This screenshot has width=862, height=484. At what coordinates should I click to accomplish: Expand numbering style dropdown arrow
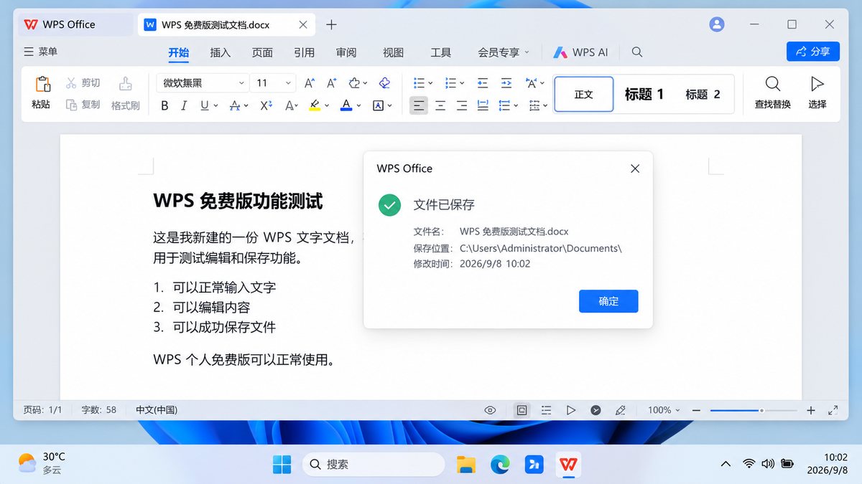(462, 84)
